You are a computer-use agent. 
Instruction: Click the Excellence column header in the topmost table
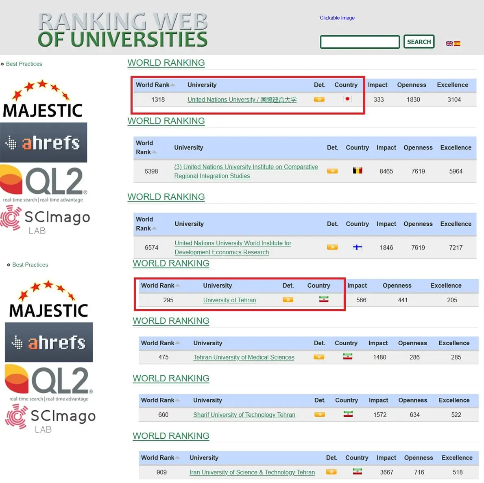(x=452, y=85)
